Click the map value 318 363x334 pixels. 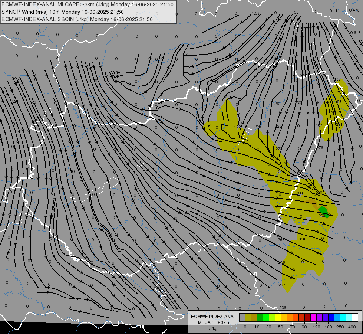coord(302,239)
